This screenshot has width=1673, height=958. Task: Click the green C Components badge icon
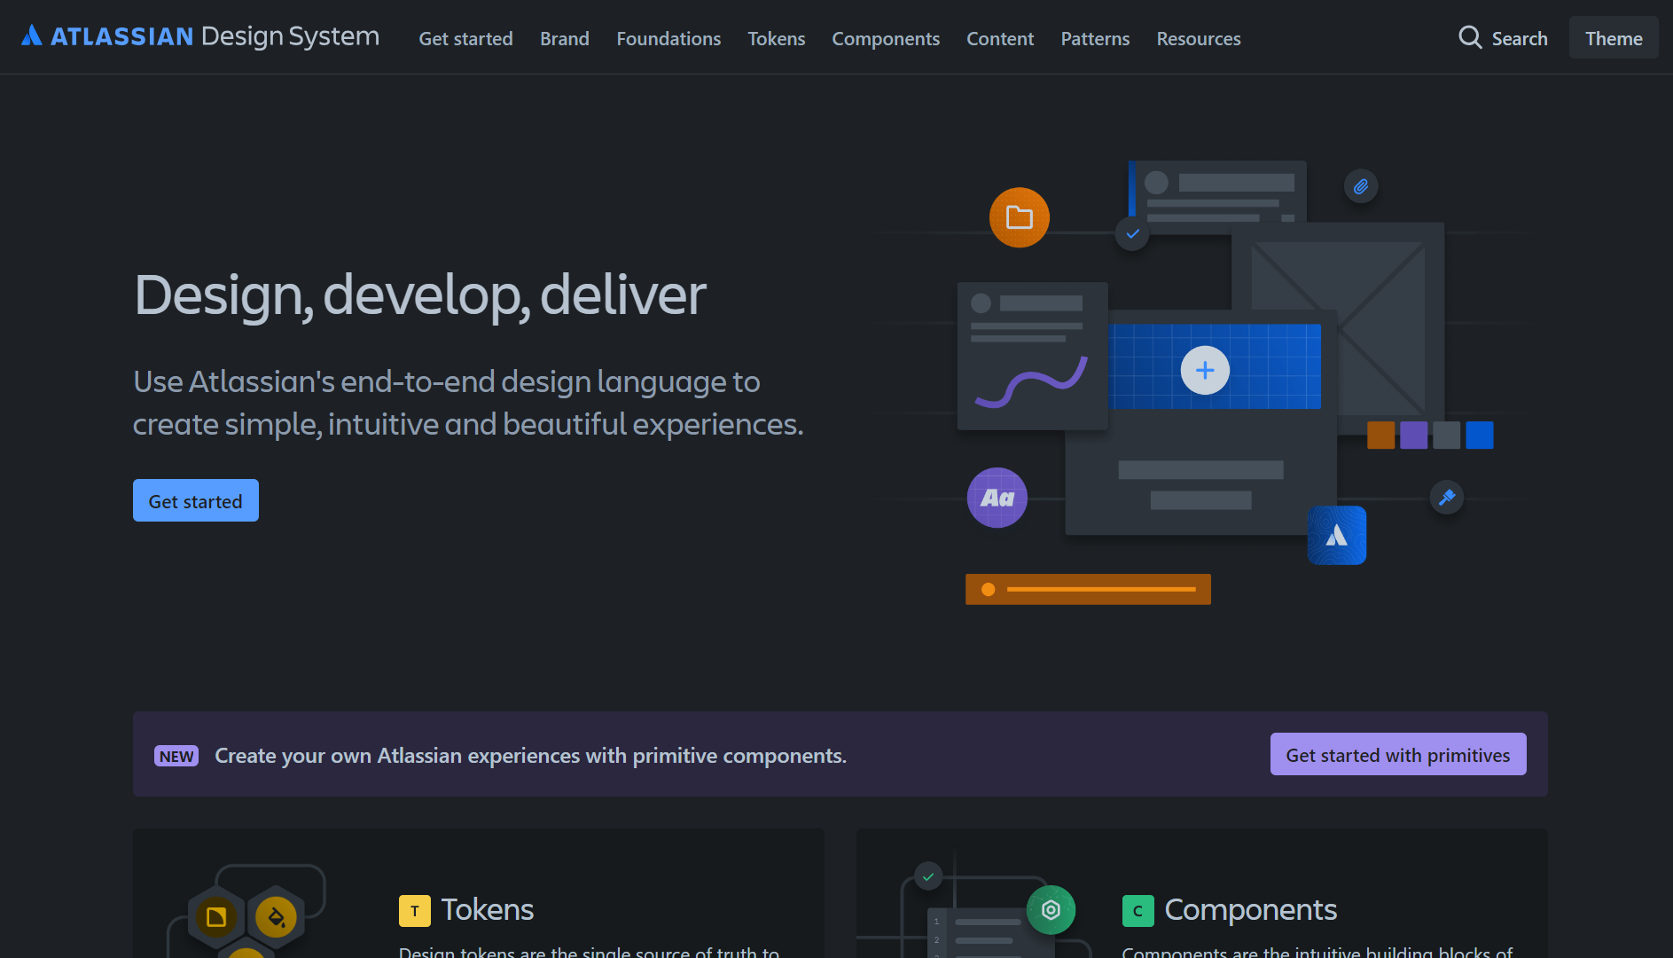1137,911
